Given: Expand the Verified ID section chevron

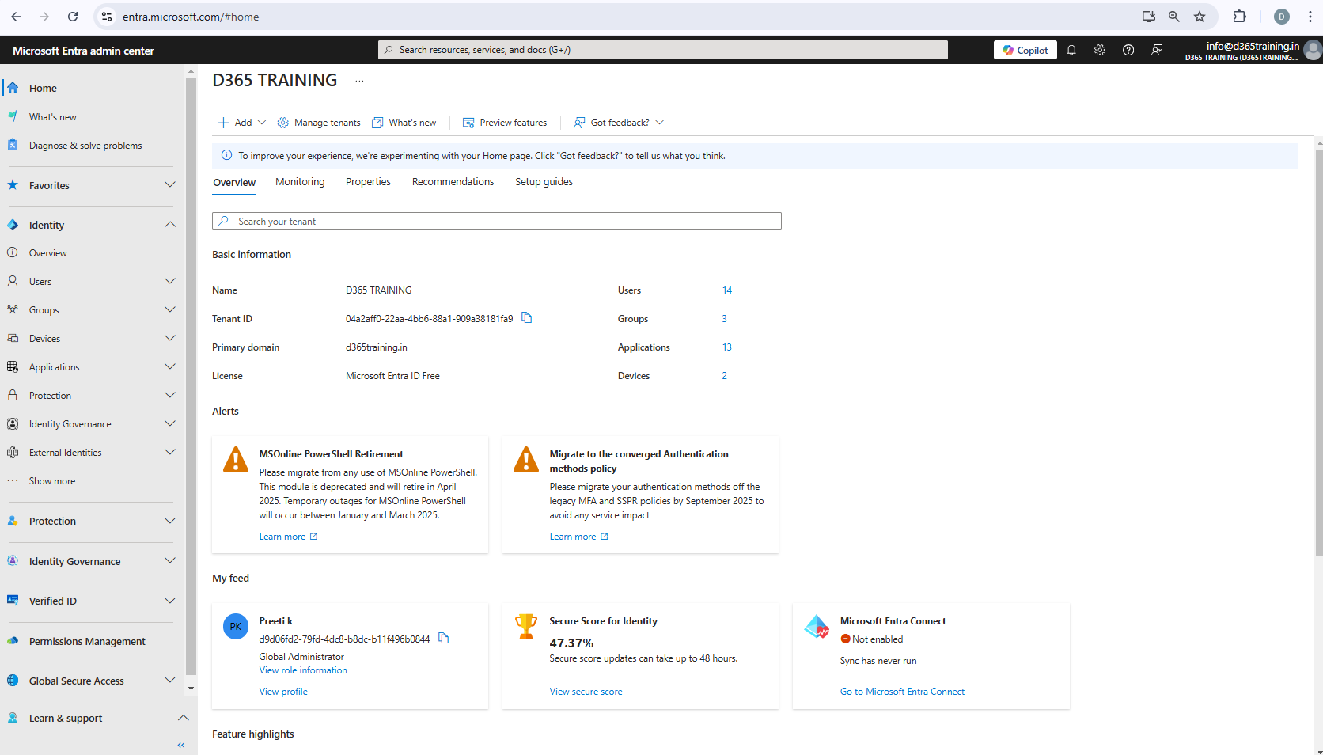Looking at the screenshot, I should point(169,601).
